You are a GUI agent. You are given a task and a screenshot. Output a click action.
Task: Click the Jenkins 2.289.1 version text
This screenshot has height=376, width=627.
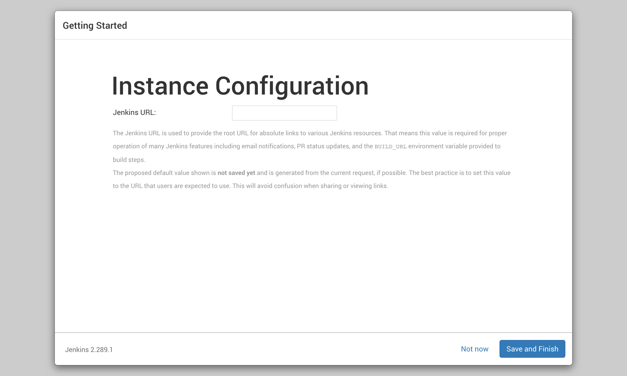89,349
